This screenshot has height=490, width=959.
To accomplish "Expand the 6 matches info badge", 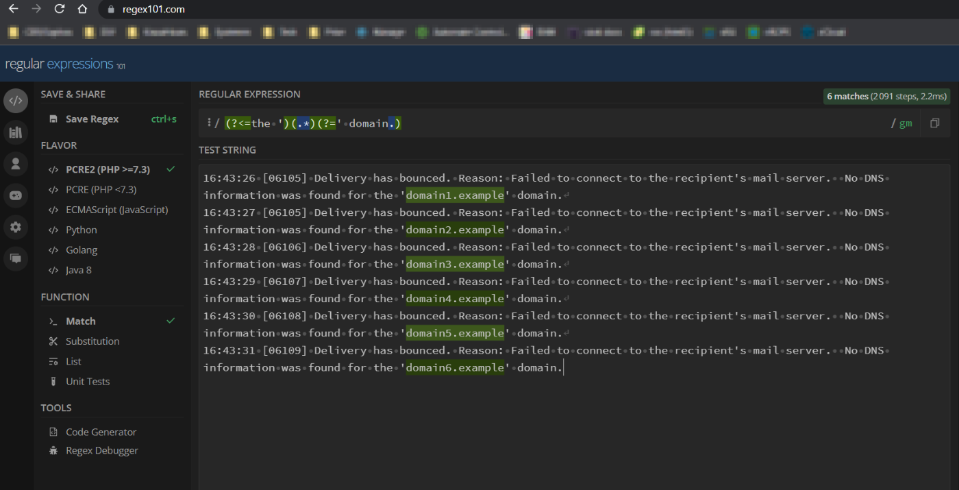I will coord(886,97).
